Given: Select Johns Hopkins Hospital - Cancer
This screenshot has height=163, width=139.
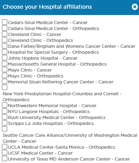Looking at the screenshot, I should click(x=5, y=58).
